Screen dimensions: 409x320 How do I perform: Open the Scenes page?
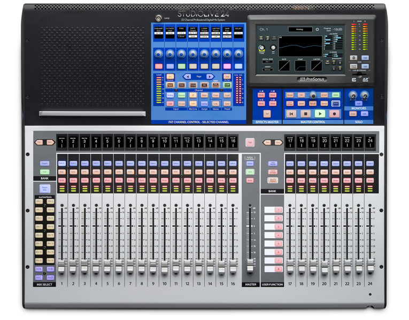324,104
